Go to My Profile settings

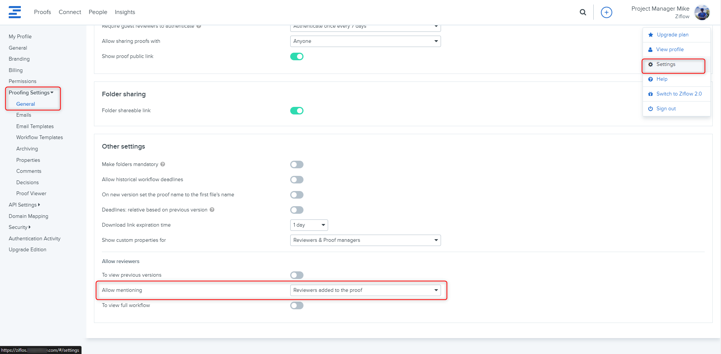(20, 36)
